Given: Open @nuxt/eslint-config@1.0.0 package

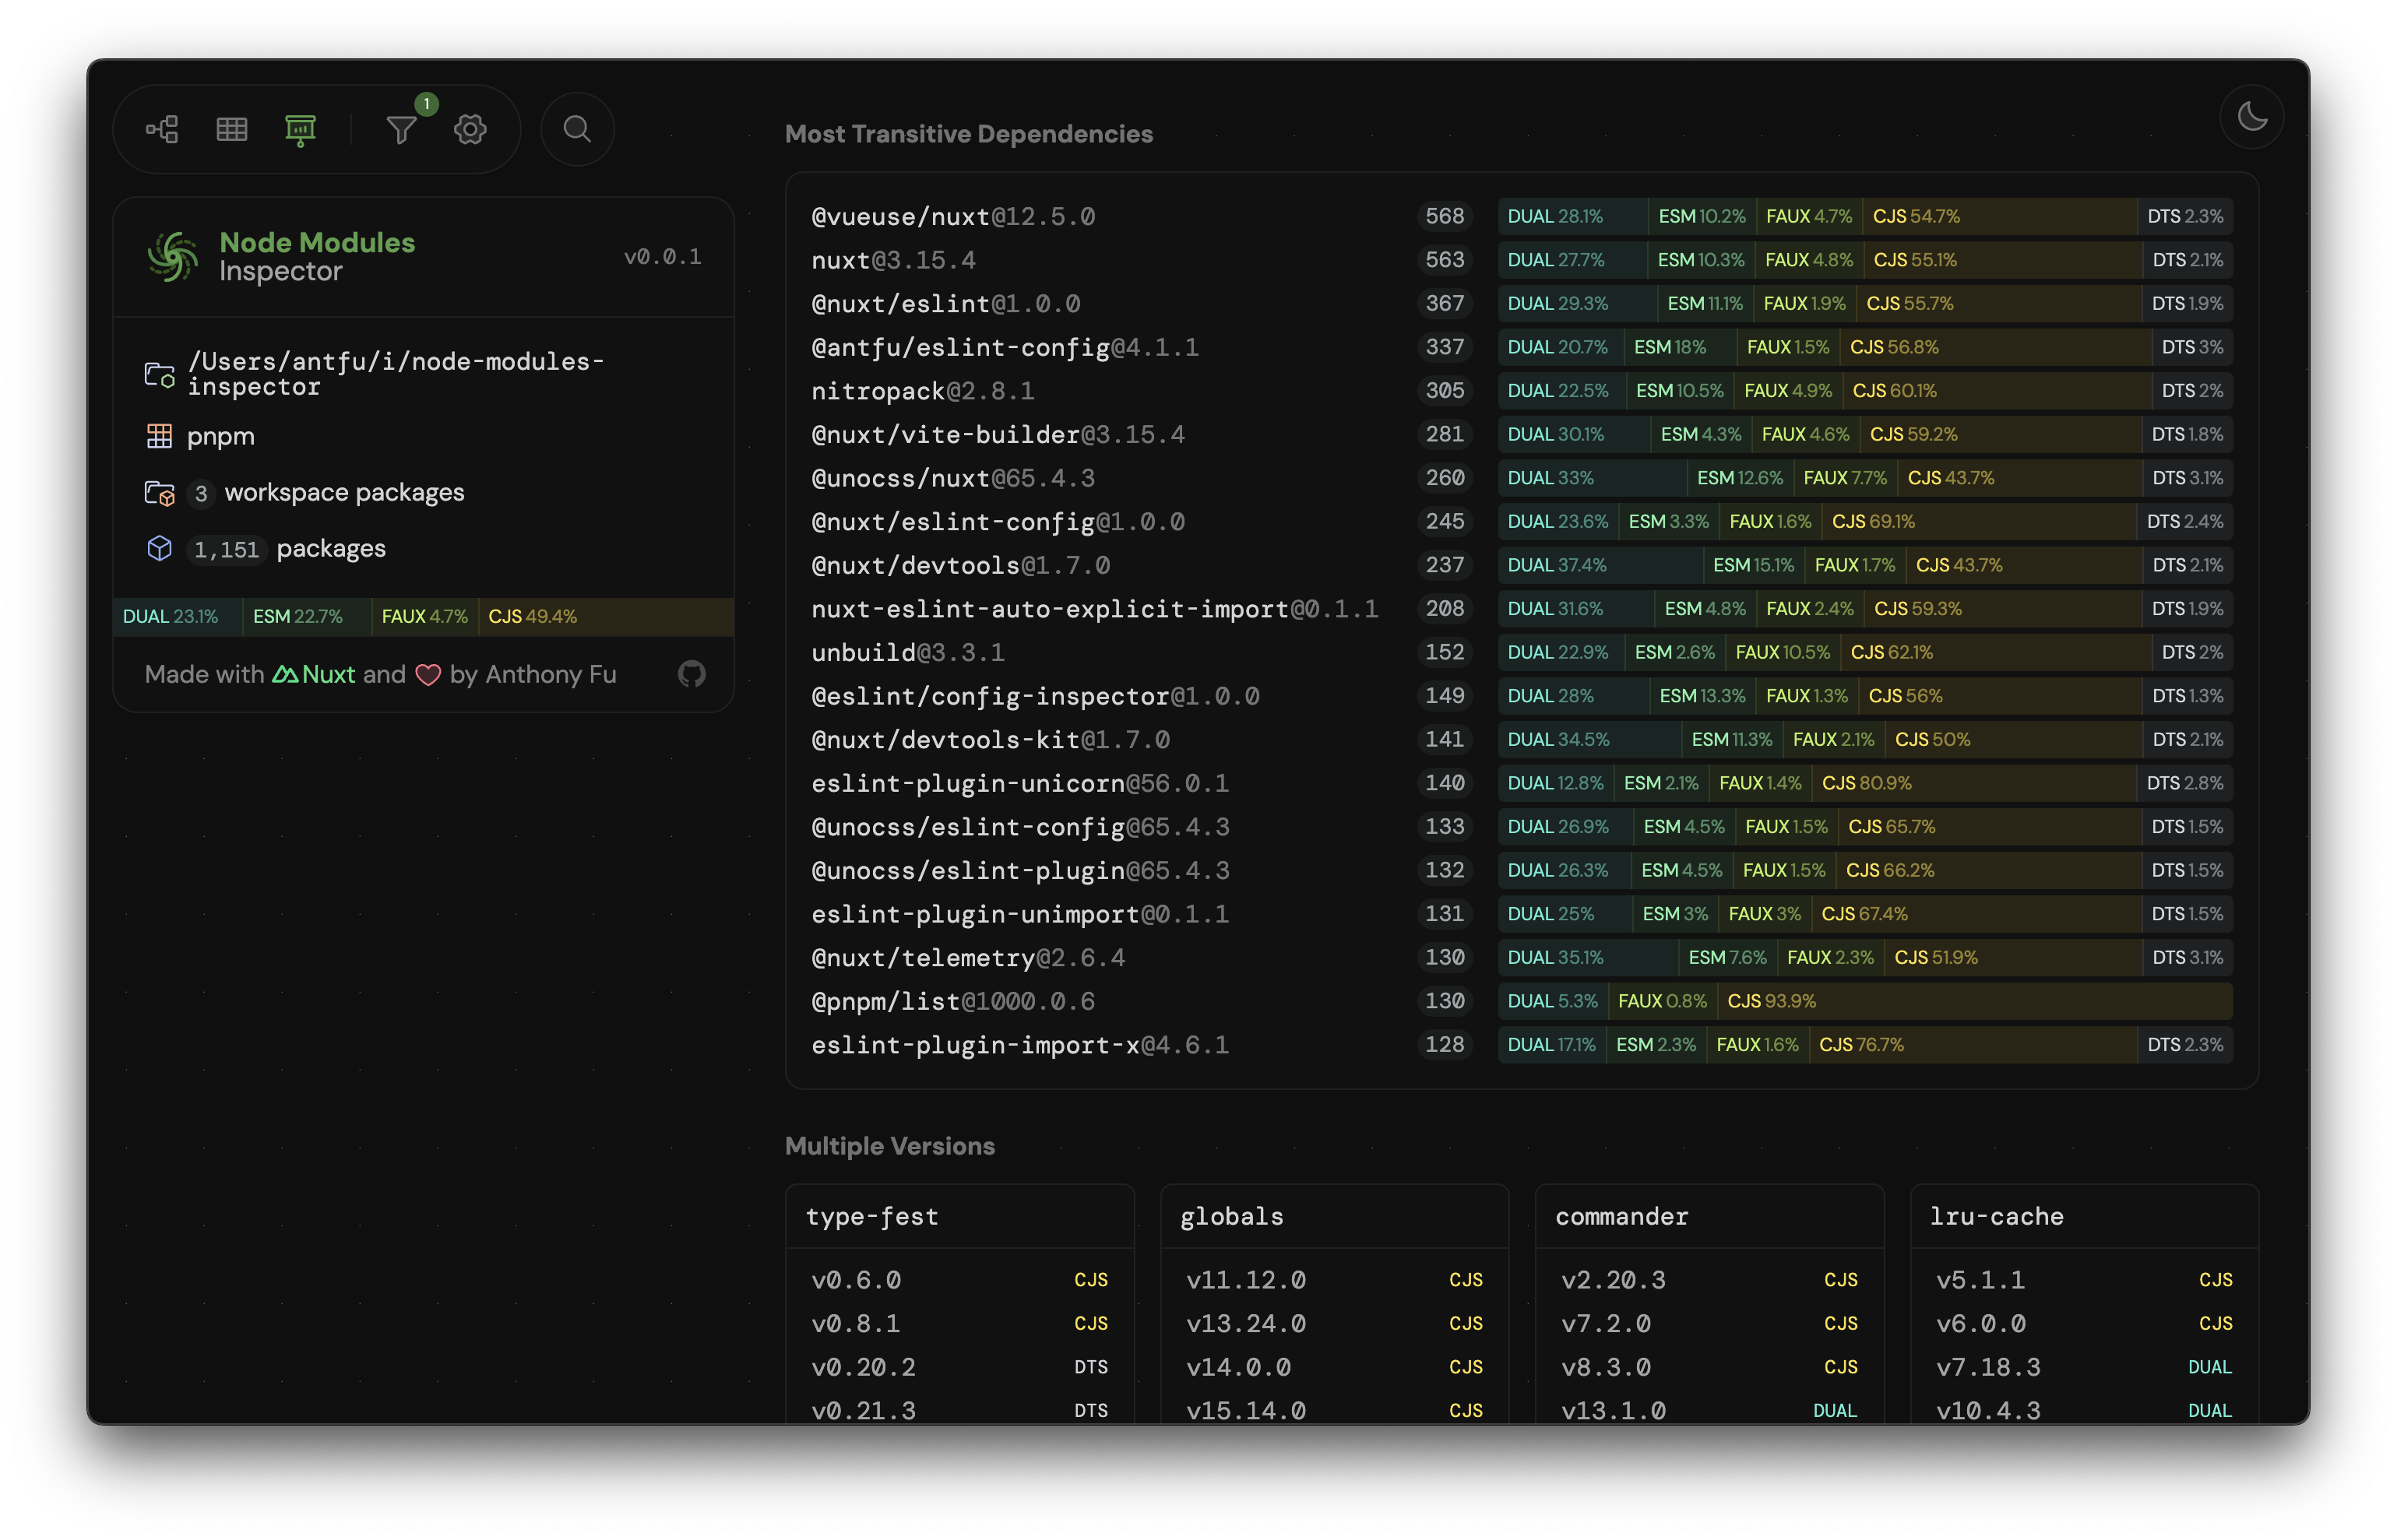Looking at the screenshot, I should point(1521,521).
